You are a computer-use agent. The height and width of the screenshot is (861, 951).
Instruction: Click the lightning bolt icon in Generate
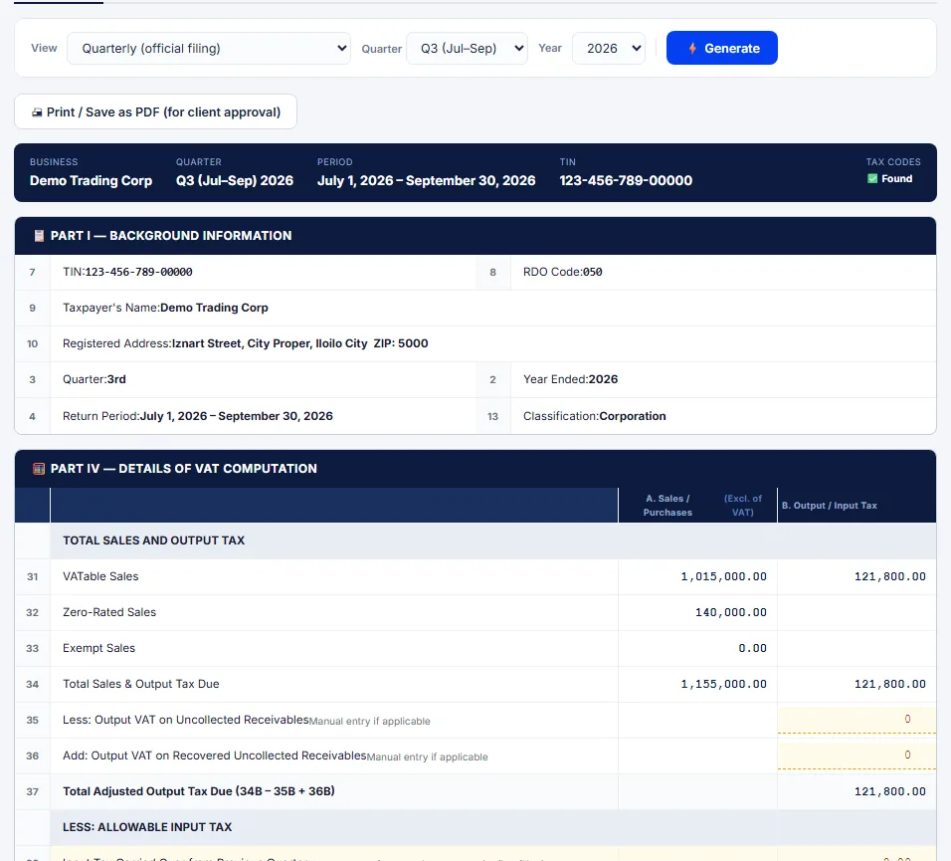[692, 49]
